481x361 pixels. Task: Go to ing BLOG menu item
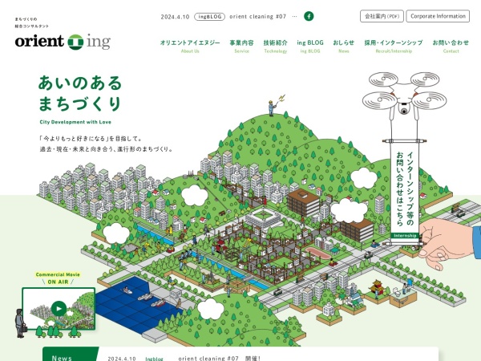coord(310,47)
